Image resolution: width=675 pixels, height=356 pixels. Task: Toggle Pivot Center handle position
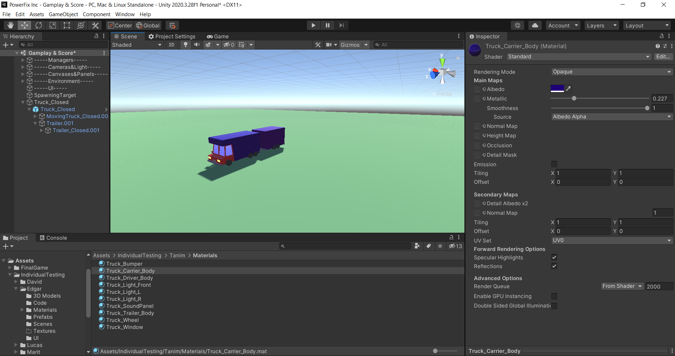coord(120,25)
